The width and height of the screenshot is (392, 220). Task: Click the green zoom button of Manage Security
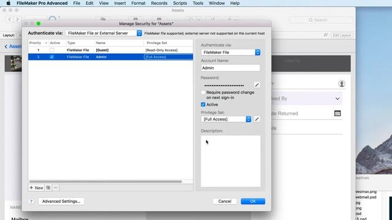tap(38, 23)
